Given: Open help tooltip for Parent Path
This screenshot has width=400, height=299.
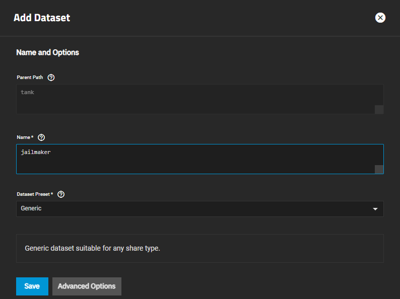Looking at the screenshot, I should pos(51,78).
